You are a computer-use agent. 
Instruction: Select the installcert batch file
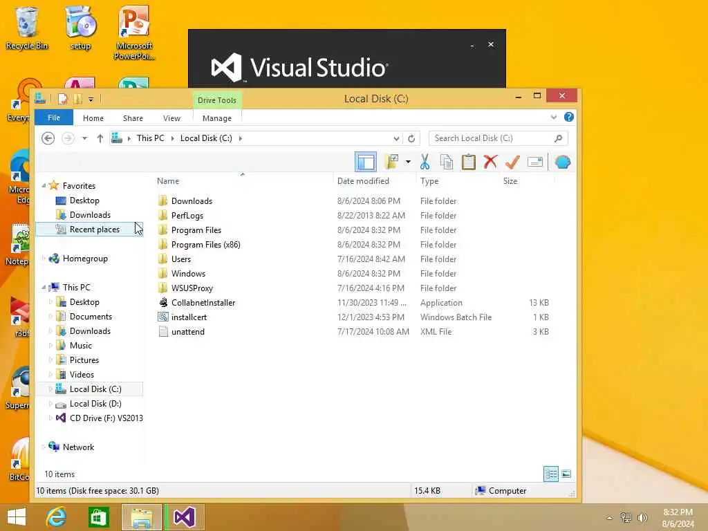coord(189,317)
